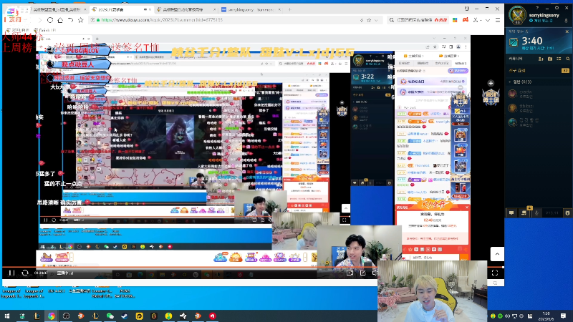Open the Dwisk LPL bookmark
The image size is (573, 322).
(44, 30)
